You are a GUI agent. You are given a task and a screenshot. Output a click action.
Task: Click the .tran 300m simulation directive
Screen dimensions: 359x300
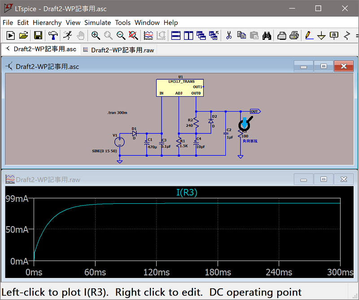click(117, 113)
